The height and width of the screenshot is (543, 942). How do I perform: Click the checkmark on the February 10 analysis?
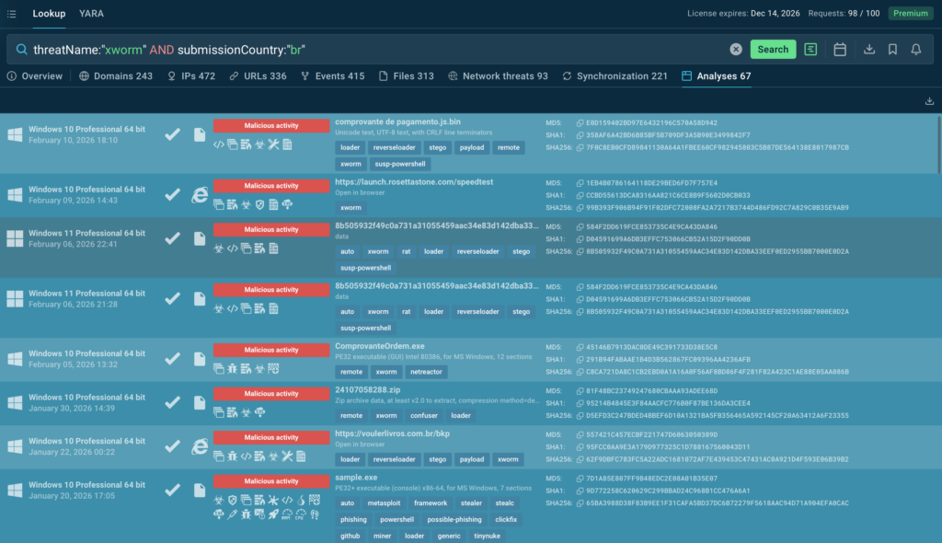pyautogui.click(x=172, y=134)
